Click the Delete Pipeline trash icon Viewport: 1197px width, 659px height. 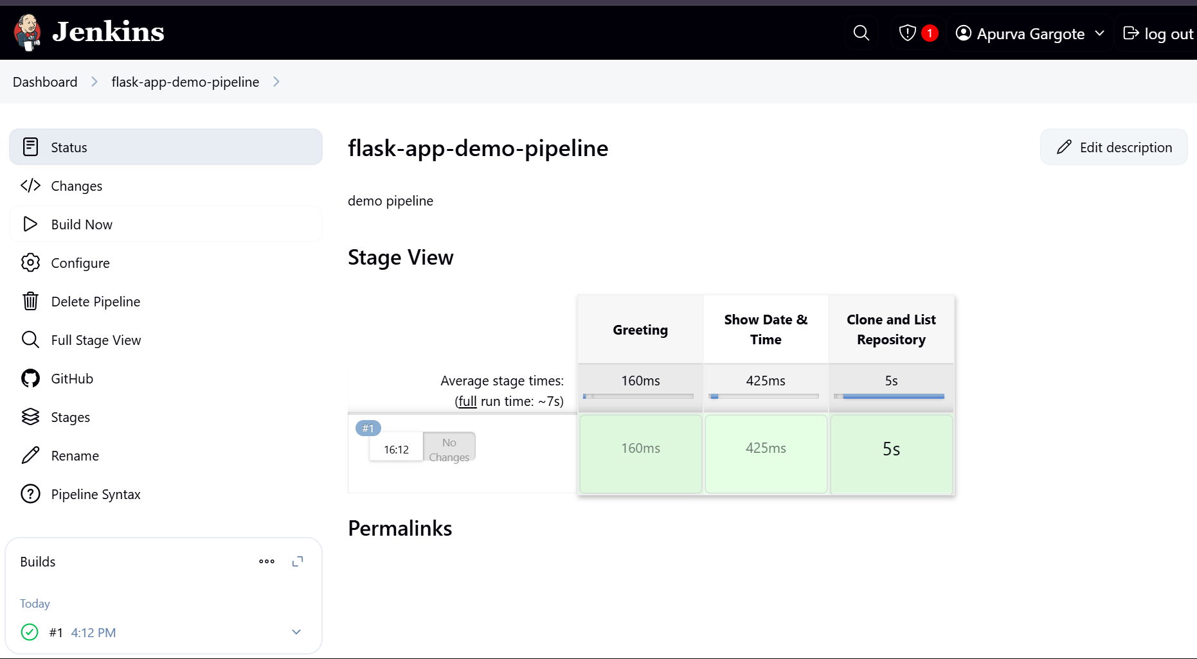coord(30,301)
